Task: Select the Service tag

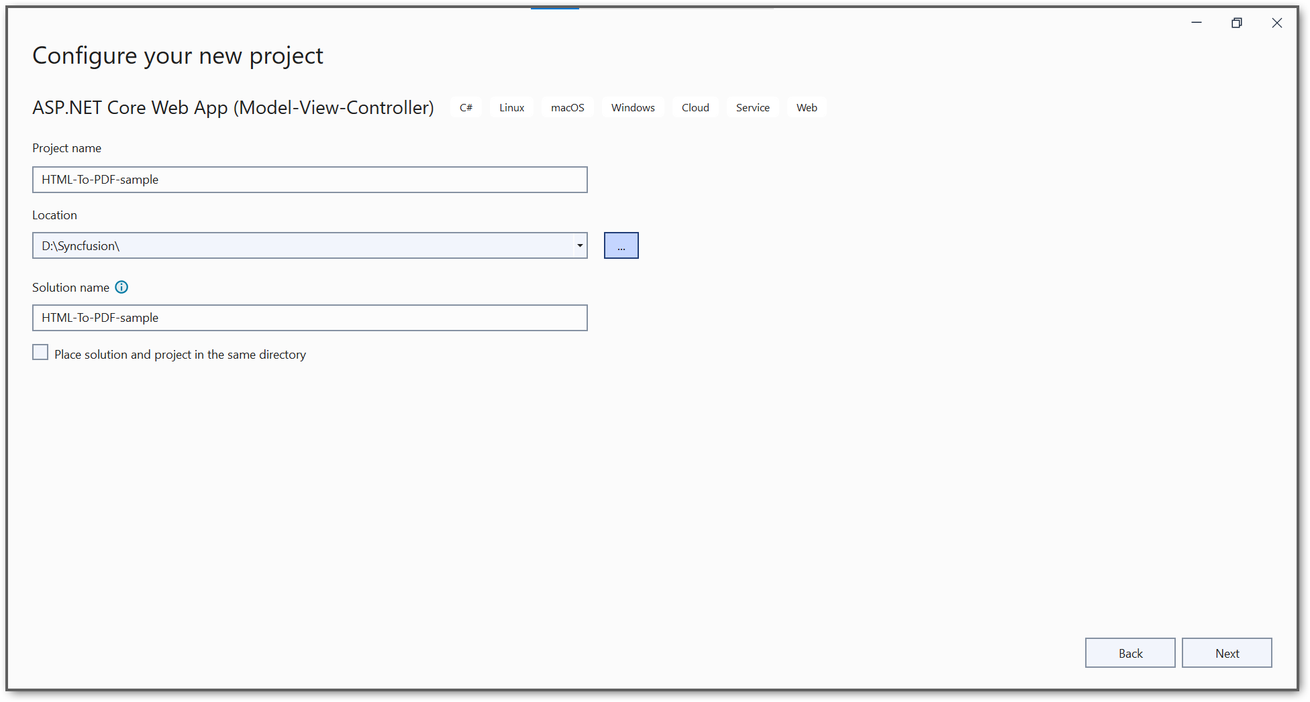Action: point(752,108)
